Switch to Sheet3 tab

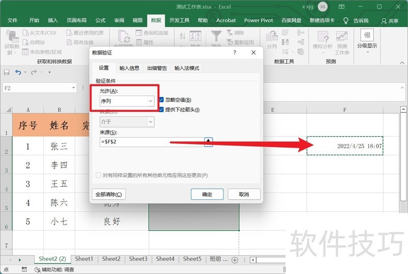(x=138, y=259)
